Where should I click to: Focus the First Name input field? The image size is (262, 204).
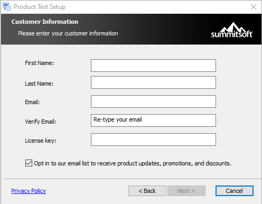point(153,66)
